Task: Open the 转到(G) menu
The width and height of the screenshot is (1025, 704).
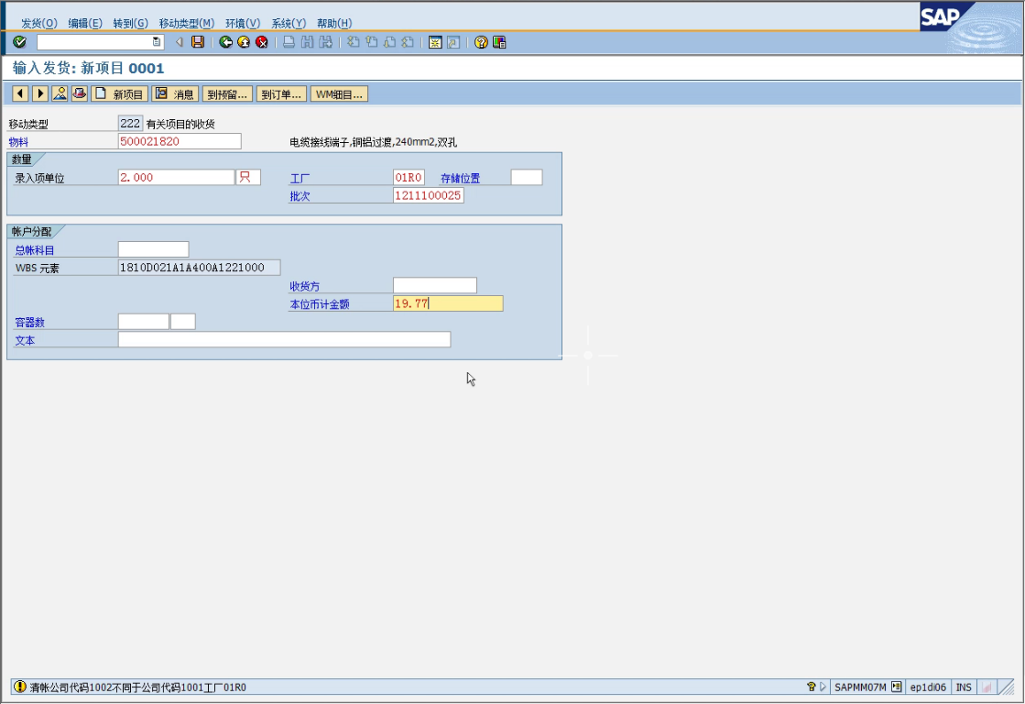Action: click(130, 23)
